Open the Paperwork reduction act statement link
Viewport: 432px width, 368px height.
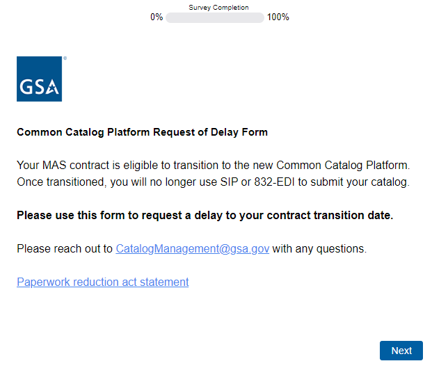point(102,282)
